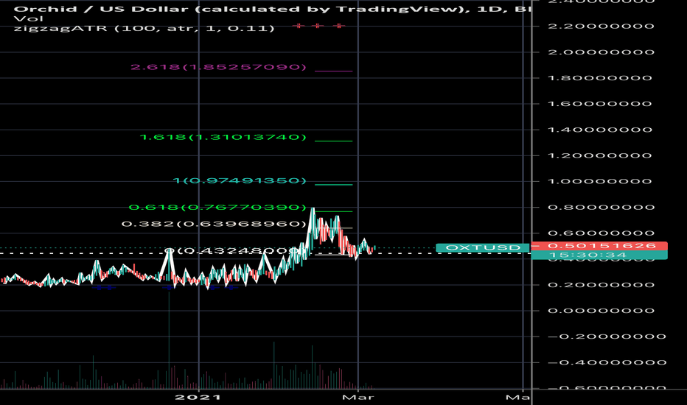Select the Vol indicator label
Viewport: 687px width, 405px height.
[x=29, y=19]
